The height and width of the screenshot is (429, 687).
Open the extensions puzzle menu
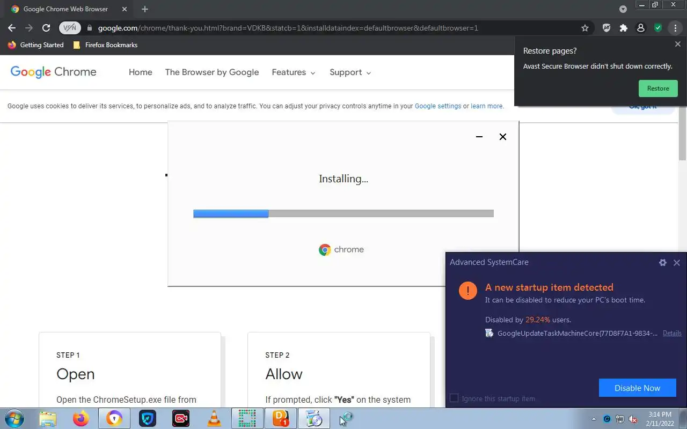623,28
